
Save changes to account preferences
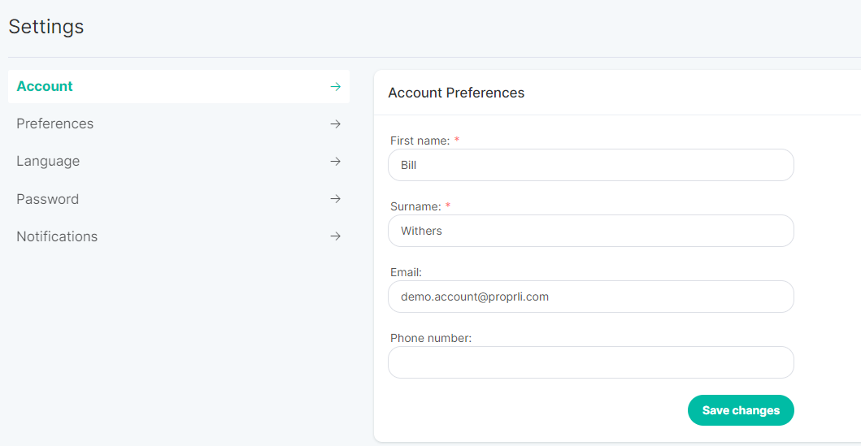pyautogui.click(x=741, y=410)
